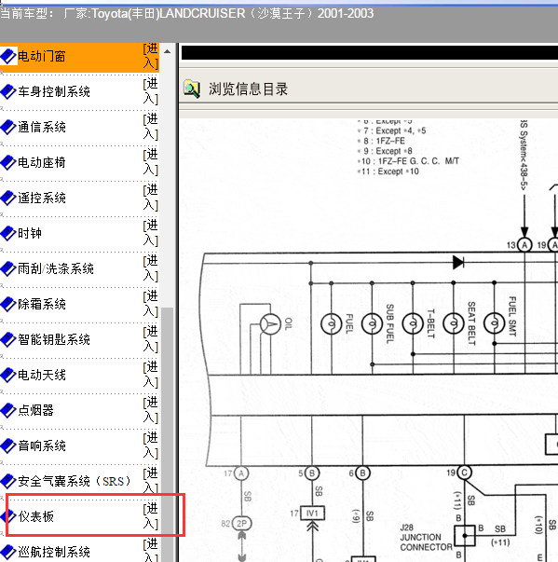Click the book icon beside 除霜系统
558x562 pixels.
8,304
